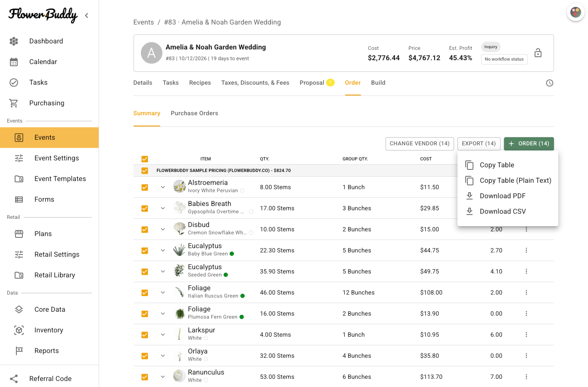This screenshot has width=588, height=387.
Task: Open Reports flag icon
Action: (19, 351)
